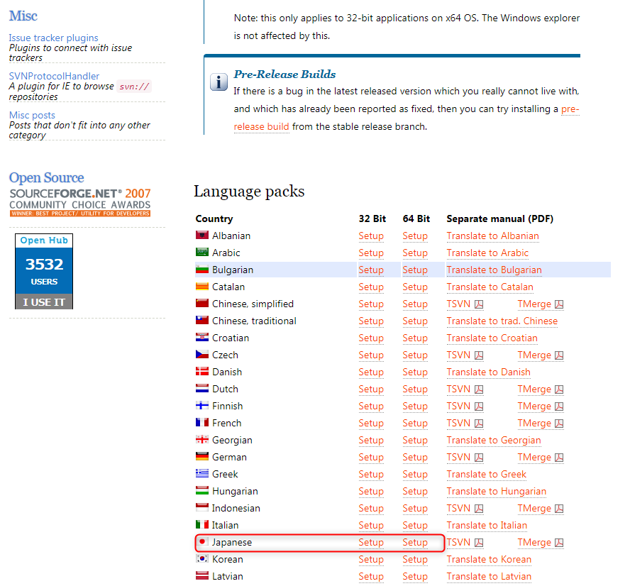This screenshot has height=586, width=630.
Task: Open Translate to Hungarian link
Action: [x=496, y=491]
